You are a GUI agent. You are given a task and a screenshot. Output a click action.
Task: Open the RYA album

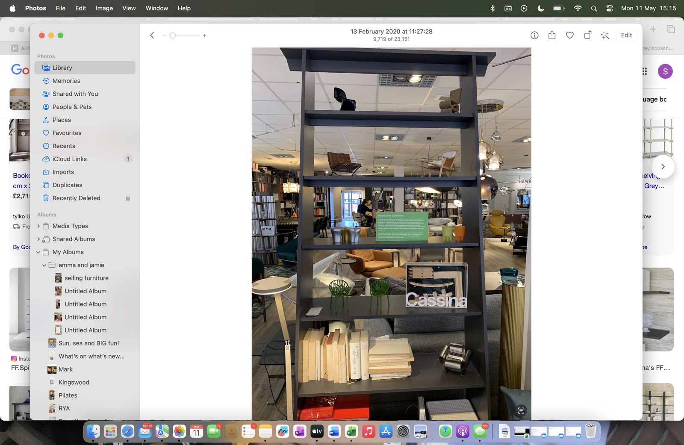point(85,408)
